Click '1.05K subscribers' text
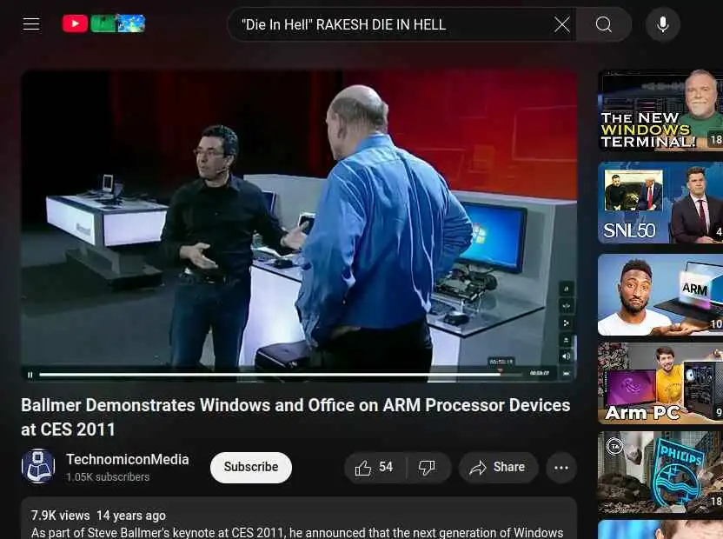This screenshot has width=723, height=539. tap(108, 477)
